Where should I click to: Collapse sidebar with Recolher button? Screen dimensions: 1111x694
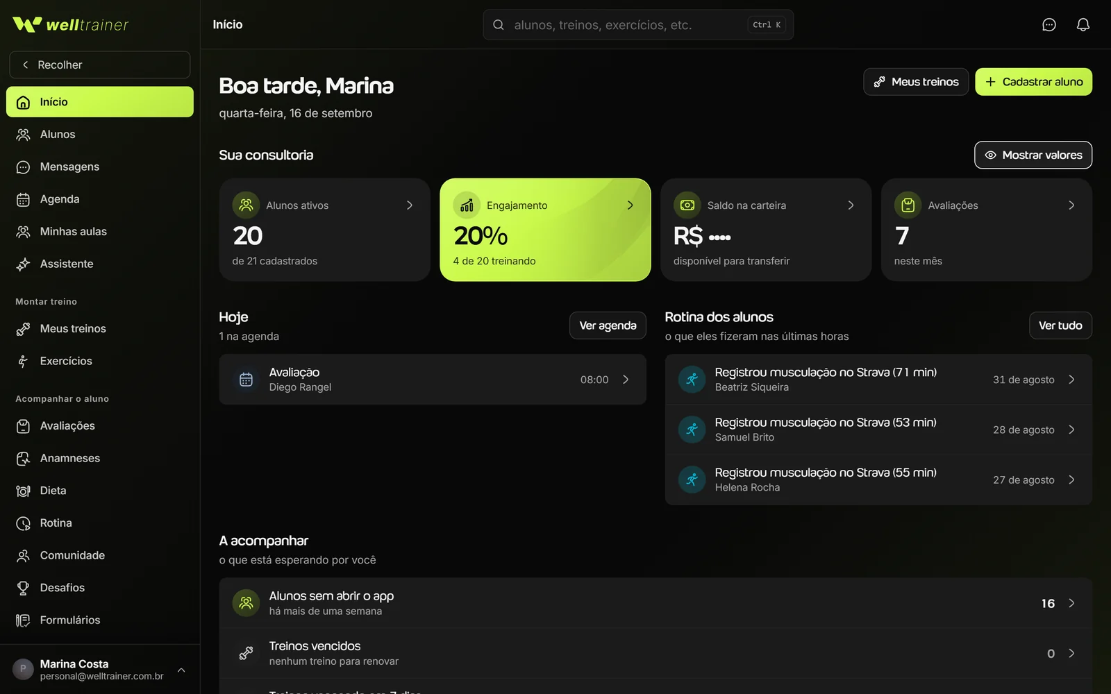(100, 65)
